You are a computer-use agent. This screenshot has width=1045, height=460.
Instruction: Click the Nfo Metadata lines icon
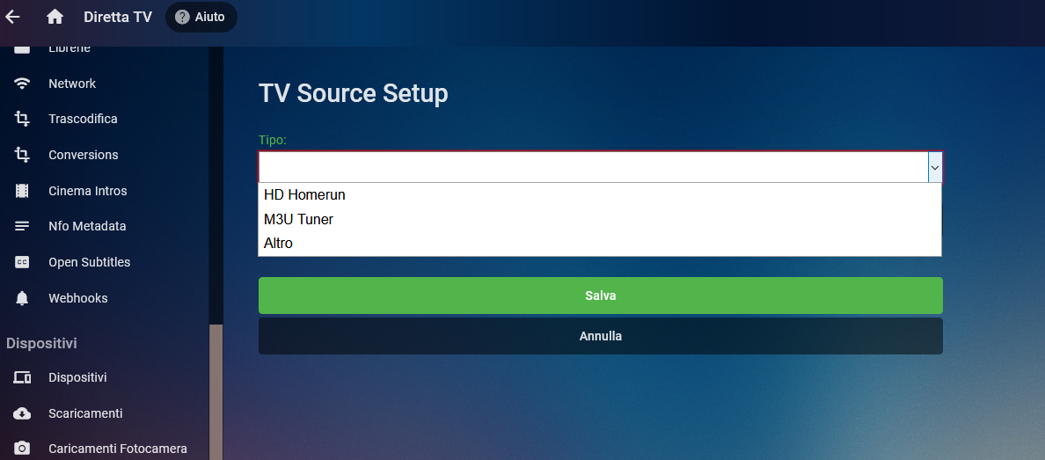click(22, 226)
